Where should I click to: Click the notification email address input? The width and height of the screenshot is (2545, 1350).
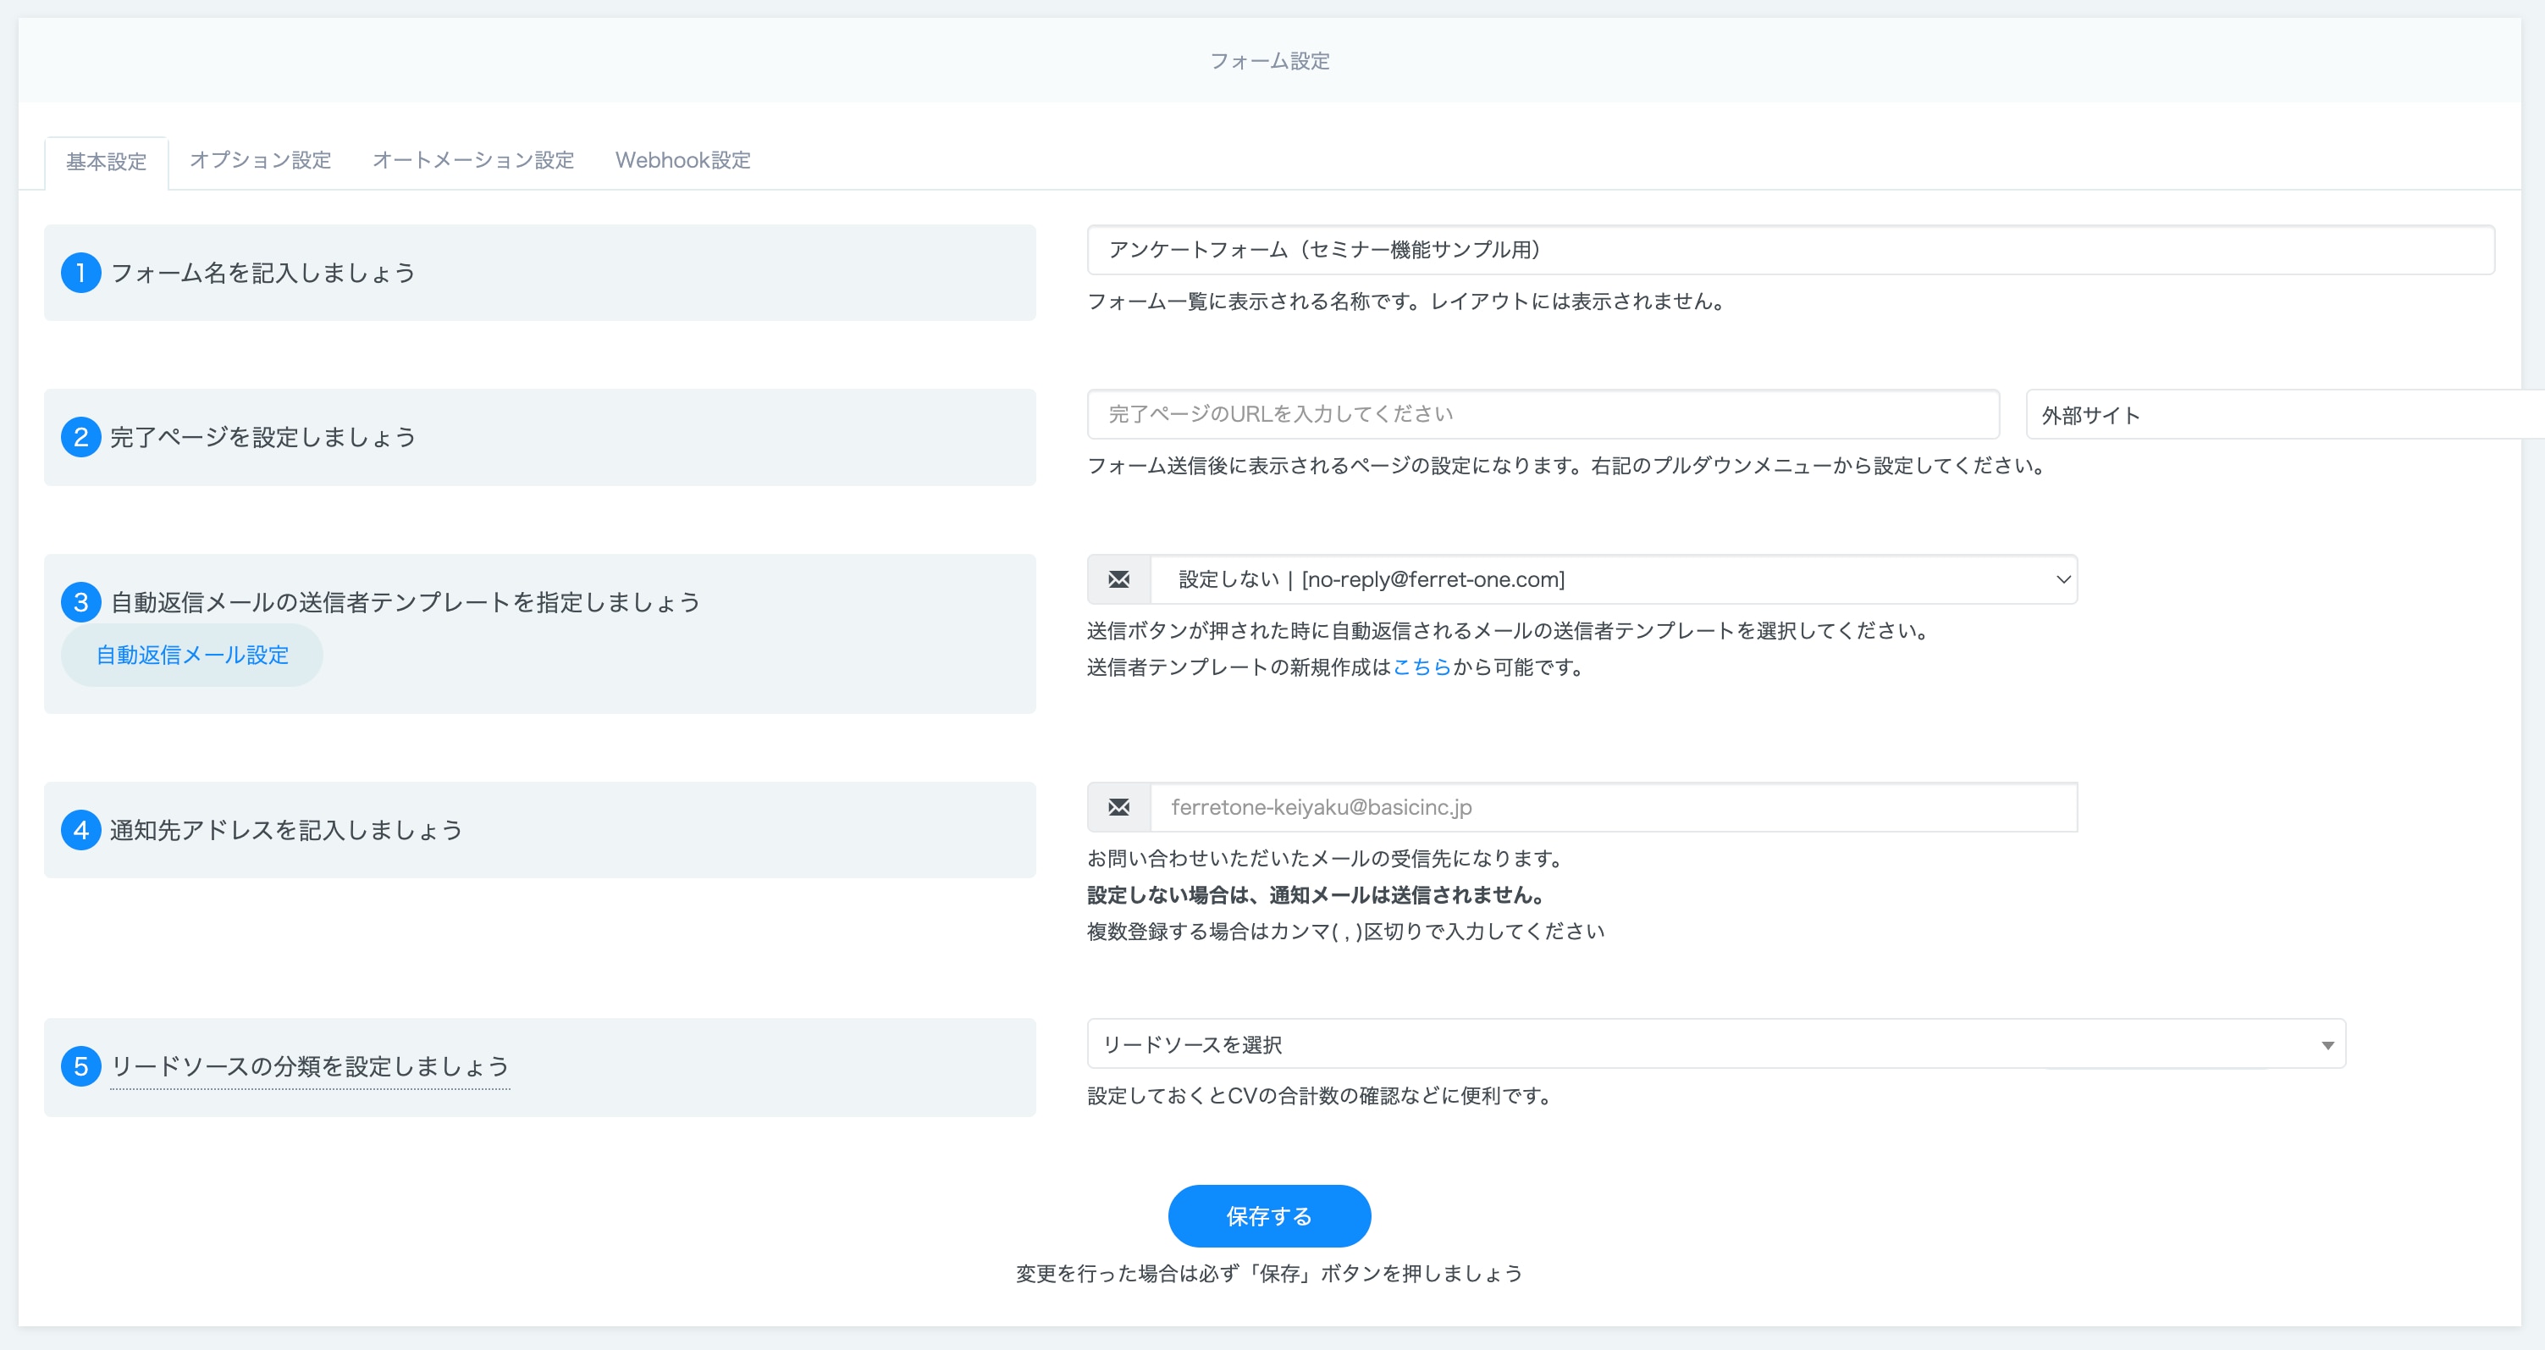pyautogui.click(x=1612, y=807)
